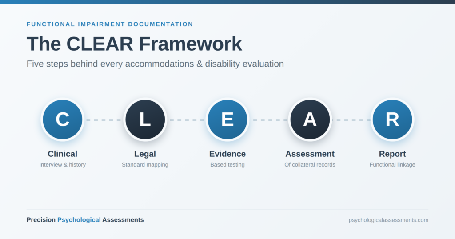Select the 'Legal' step label
The width and height of the screenshot is (455, 239).
coord(145,154)
